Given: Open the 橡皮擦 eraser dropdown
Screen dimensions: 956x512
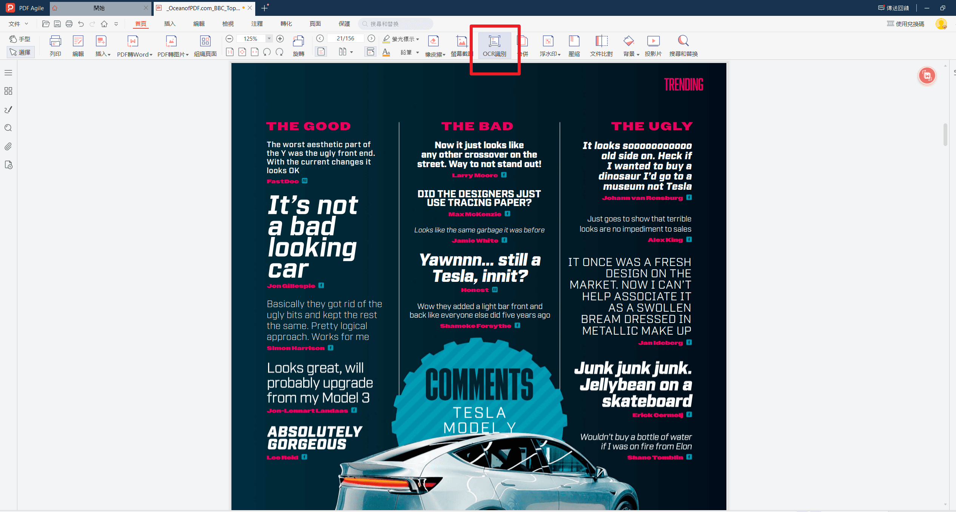Looking at the screenshot, I should tap(435, 46).
